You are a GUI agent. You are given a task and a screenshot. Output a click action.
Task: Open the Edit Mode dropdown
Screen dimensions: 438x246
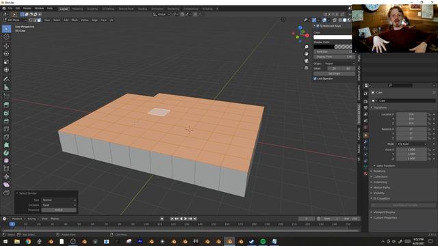15,20
